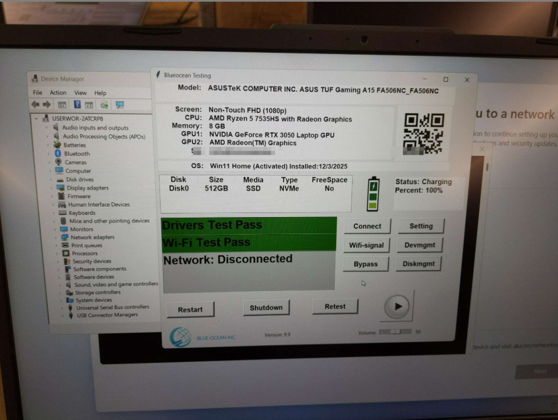Click the Retest button
This screenshot has height=420, width=558.
[x=336, y=306]
